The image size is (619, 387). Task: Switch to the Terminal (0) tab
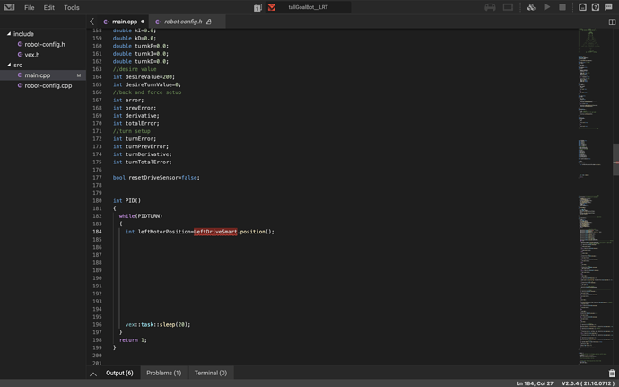click(211, 373)
